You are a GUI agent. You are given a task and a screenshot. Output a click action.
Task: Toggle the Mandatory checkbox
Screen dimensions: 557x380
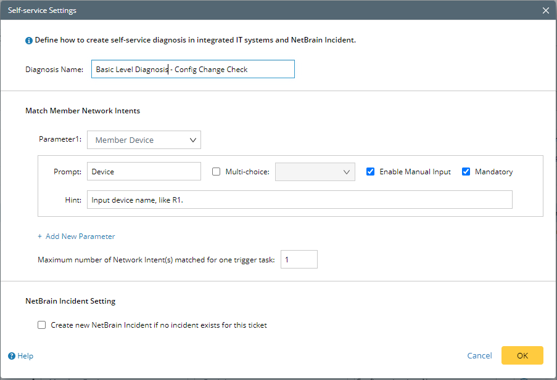tap(466, 172)
